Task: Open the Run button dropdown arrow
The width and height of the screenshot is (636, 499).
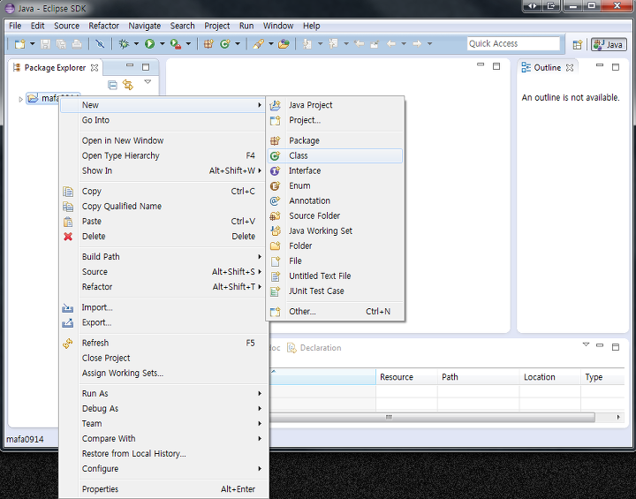Action: [x=162, y=44]
